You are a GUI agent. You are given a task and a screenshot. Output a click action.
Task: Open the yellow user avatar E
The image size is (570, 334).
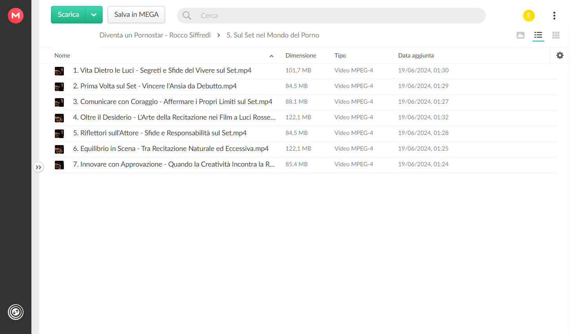click(529, 16)
